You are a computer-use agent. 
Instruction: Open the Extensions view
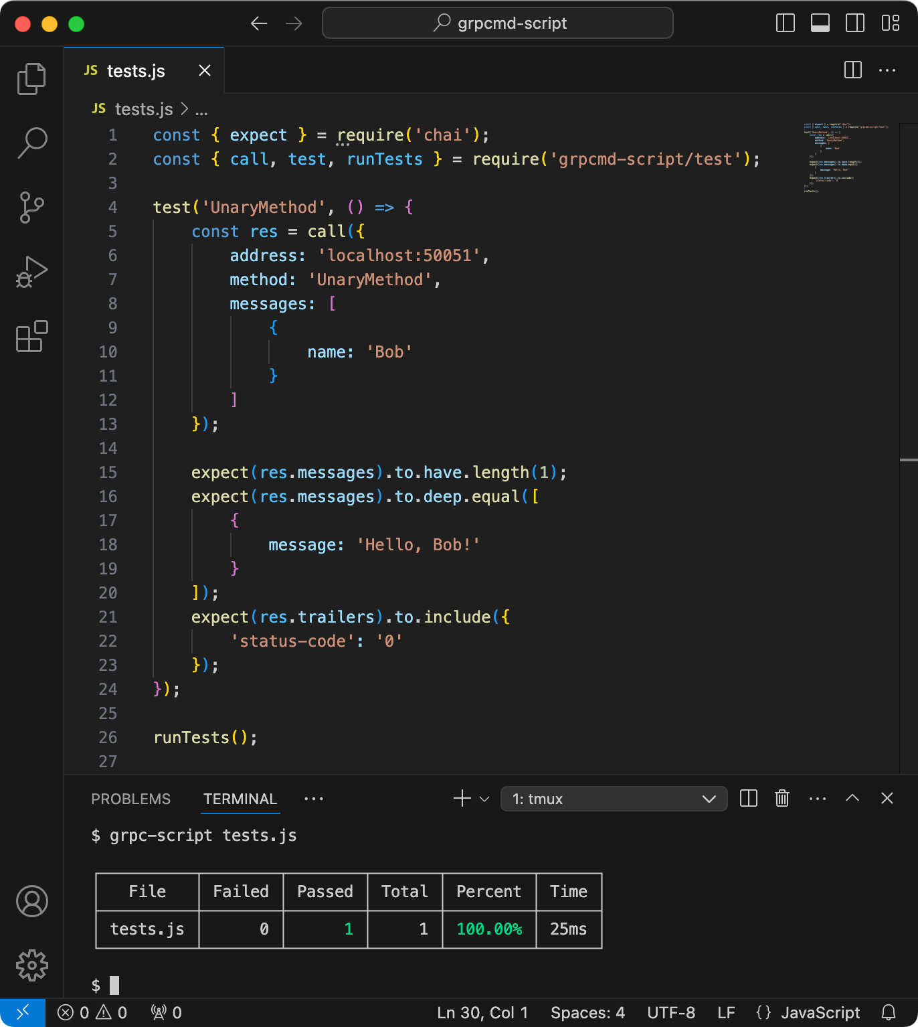click(x=31, y=336)
